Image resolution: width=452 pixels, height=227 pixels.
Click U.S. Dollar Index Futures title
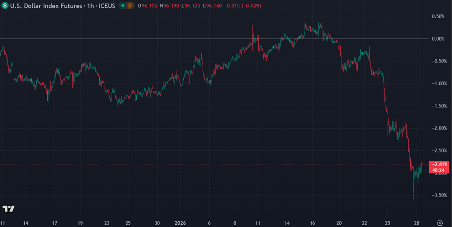pos(44,6)
